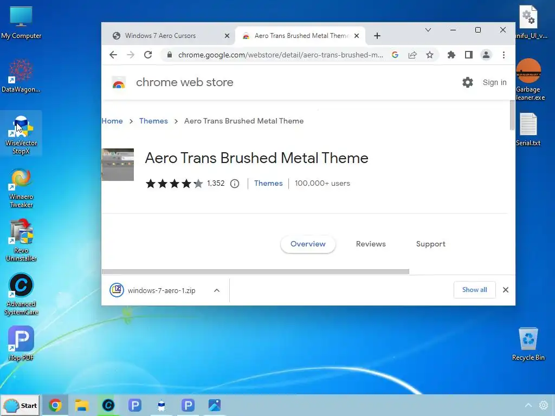Open web store settings gear
555x416 pixels.
[x=468, y=82]
